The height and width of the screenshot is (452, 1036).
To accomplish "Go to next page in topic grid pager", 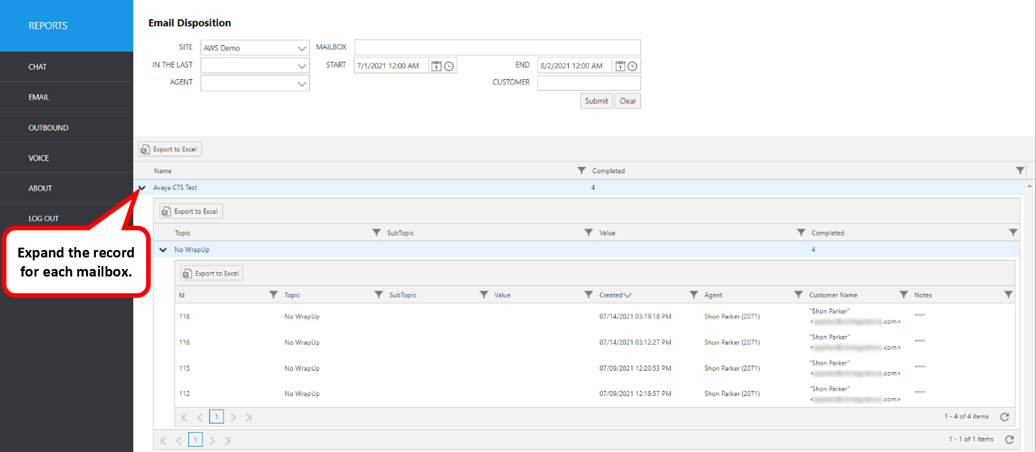I will click(213, 440).
